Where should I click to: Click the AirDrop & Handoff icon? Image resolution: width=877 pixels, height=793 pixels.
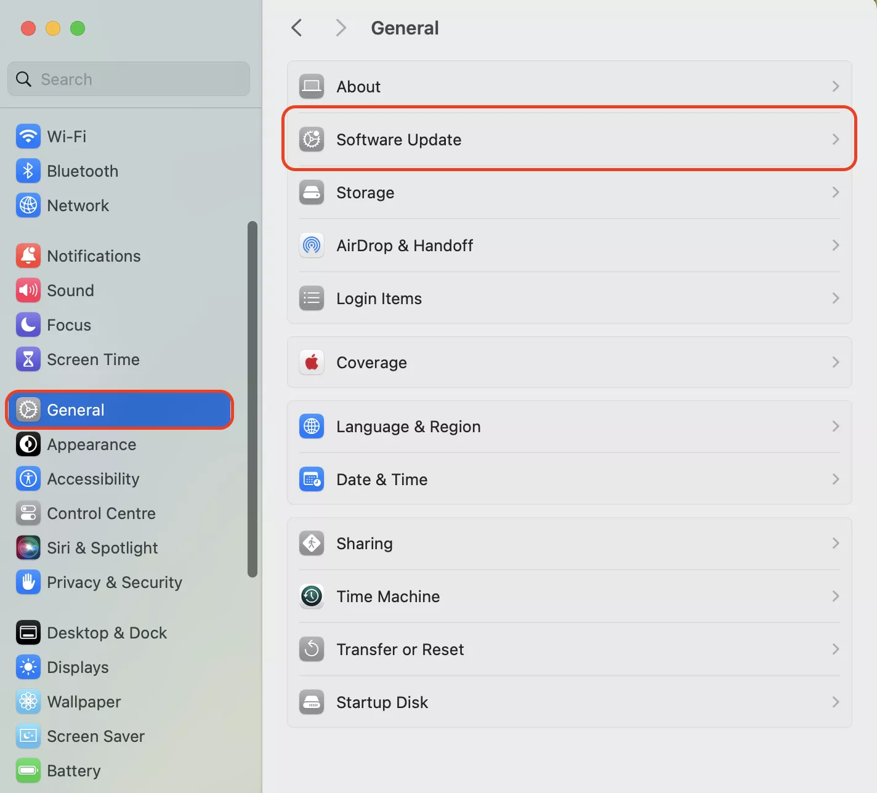pyautogui.click(x=312, y=245)
